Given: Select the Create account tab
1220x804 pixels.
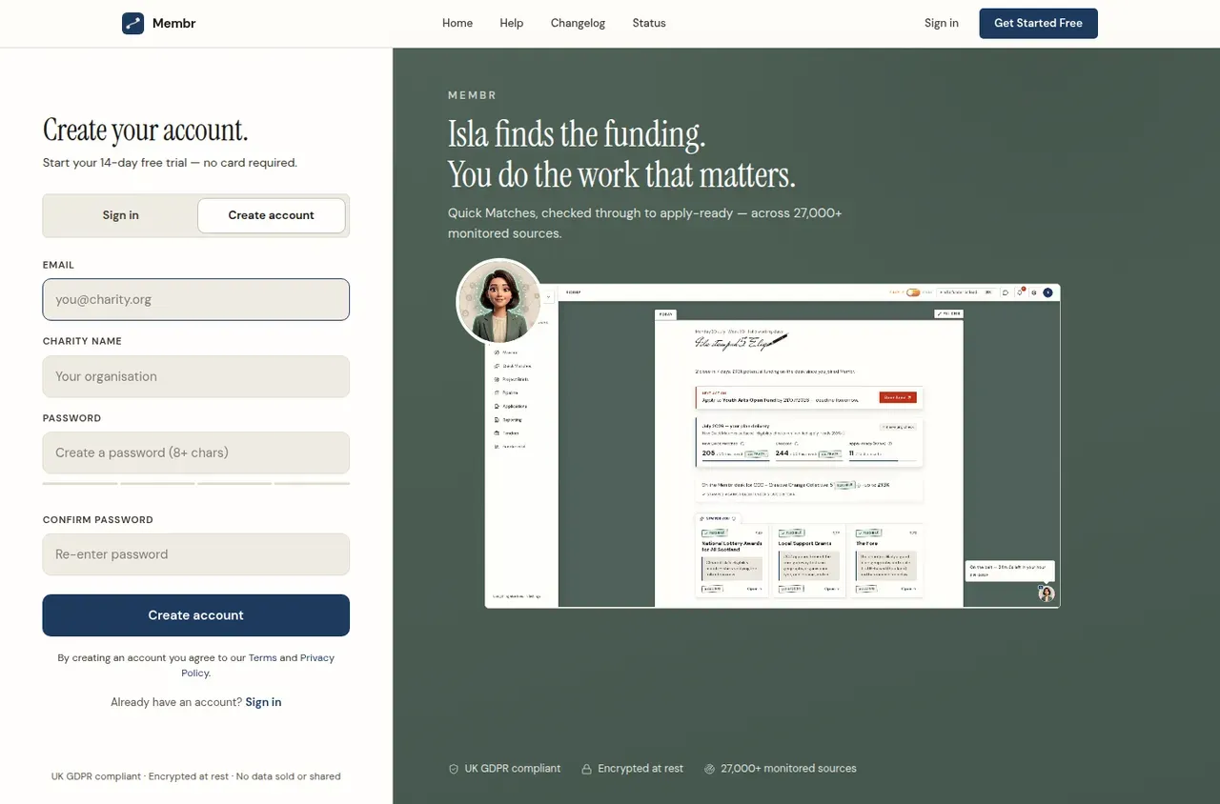Looking at the screenshot, I should [x=271, y=215].
